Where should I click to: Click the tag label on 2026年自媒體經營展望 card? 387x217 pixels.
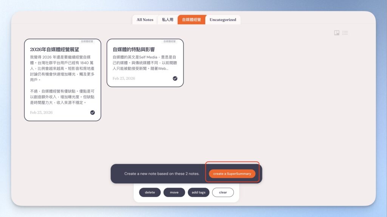(87, 41)
